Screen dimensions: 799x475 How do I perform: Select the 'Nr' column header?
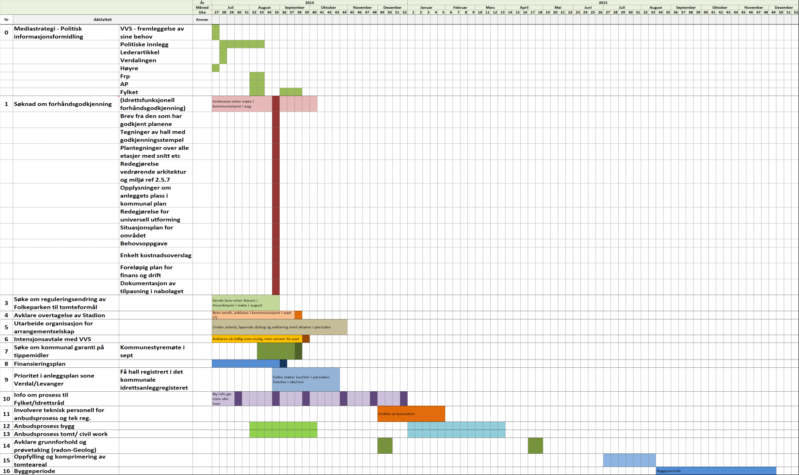6,20
